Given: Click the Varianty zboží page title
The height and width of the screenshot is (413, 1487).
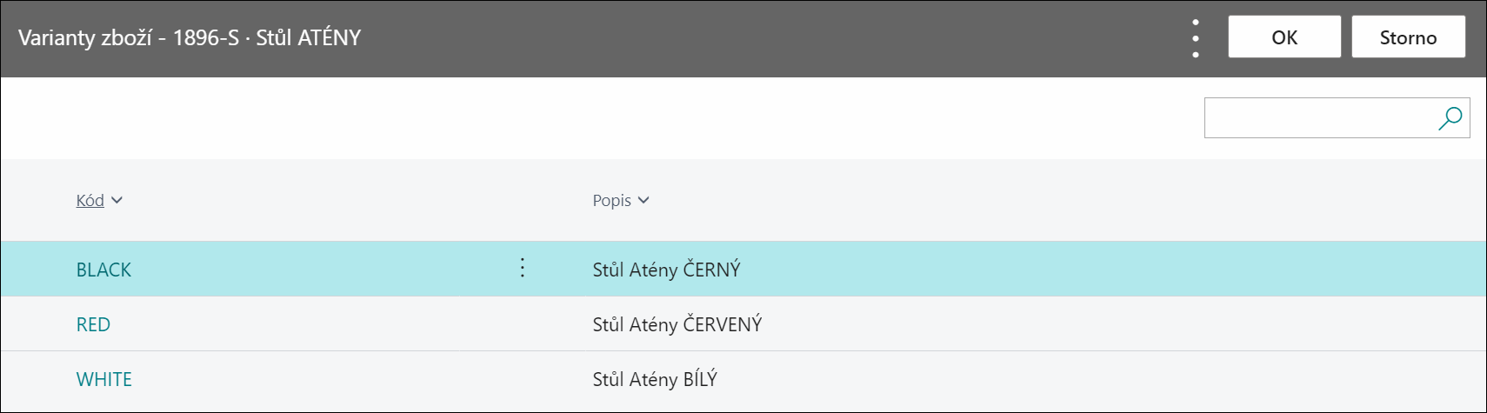Looking at the screenshot, I should pos(190,37).
